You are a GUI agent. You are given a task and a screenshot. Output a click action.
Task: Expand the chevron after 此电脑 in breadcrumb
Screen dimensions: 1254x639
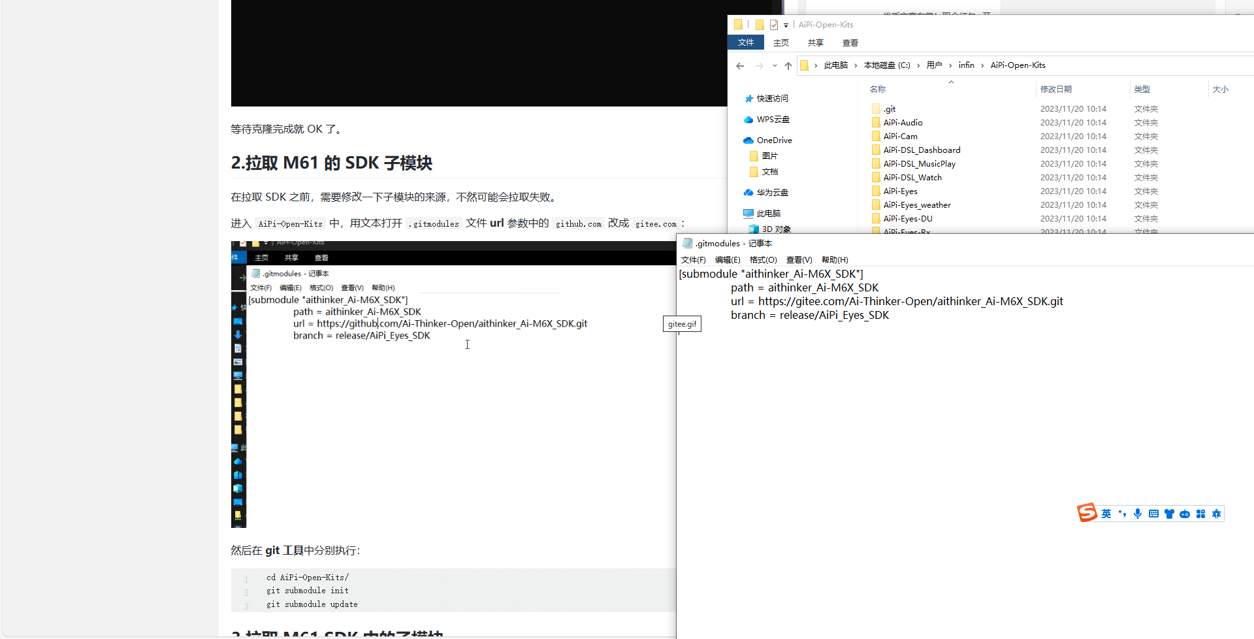856,65
